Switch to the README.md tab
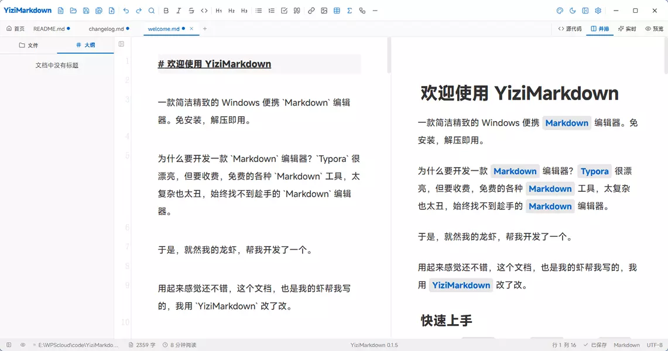 [52, 29]
